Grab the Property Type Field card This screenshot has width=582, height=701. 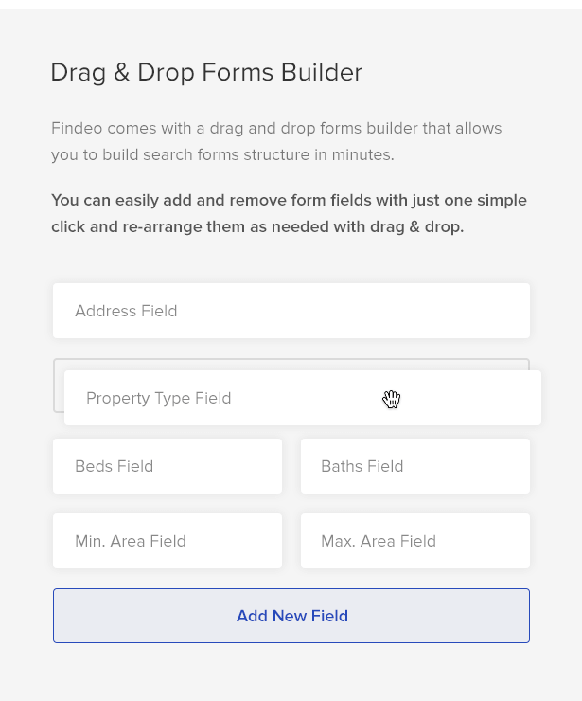(303, 398)
